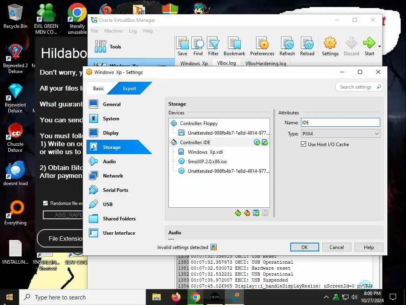The width and height of the screenshot is (406, 305).
Task: Click the Reload toolbar icon
Action: [307, 46]
